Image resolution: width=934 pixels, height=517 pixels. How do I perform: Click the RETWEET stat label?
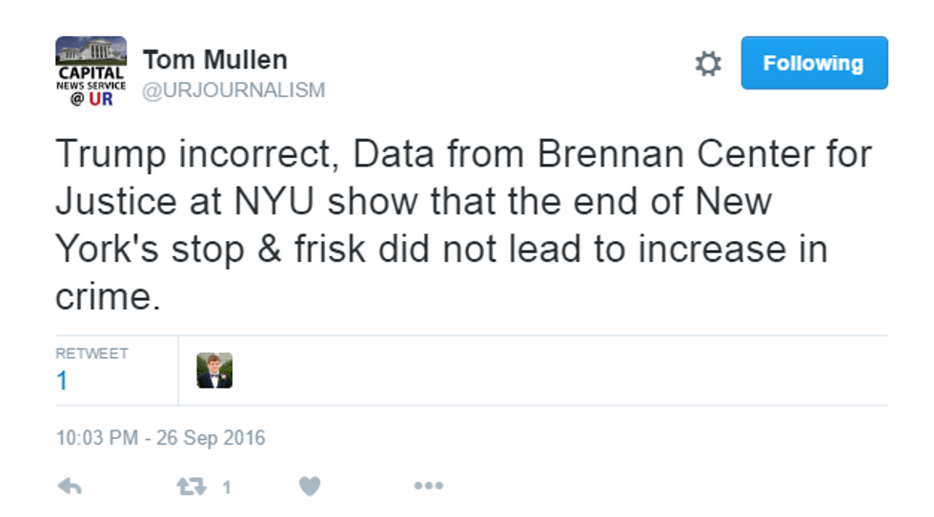point(91,353)
